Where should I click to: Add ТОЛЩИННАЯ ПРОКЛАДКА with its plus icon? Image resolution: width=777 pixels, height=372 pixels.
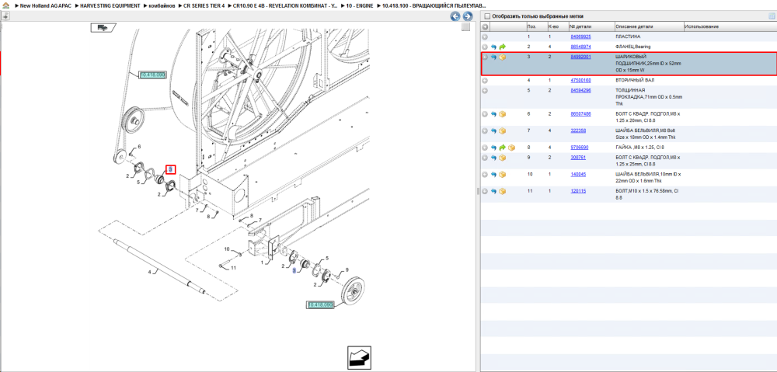[x=485, y=91]
